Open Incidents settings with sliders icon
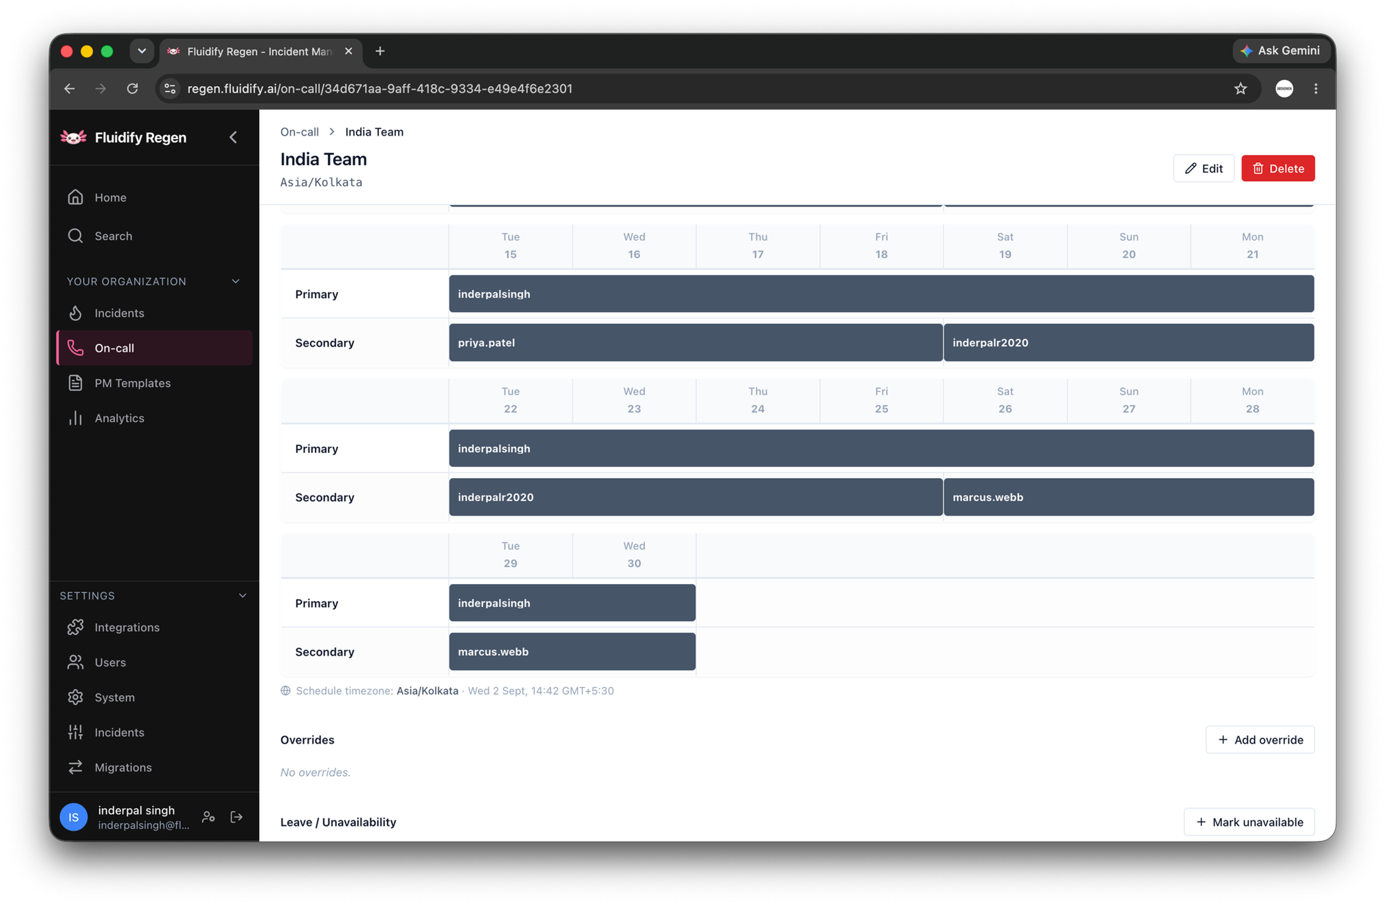The width and height of the screenshot is (1385, 906). coord(154,732)
